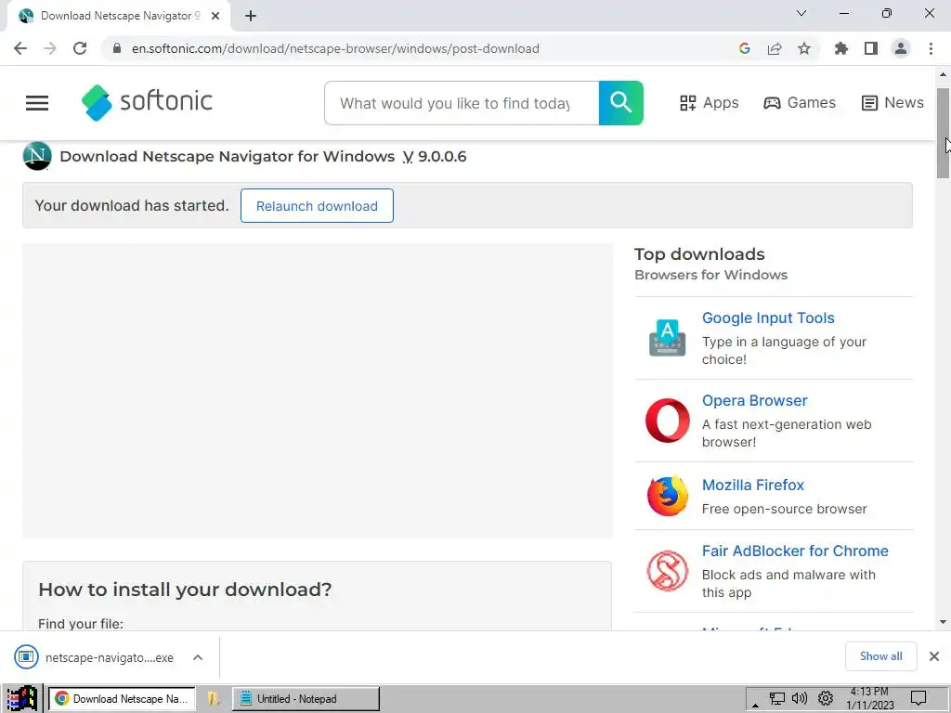Toggle the Chrome side panel
The width and height of the screenshot is (951, 713).
(x=871, y=48)
